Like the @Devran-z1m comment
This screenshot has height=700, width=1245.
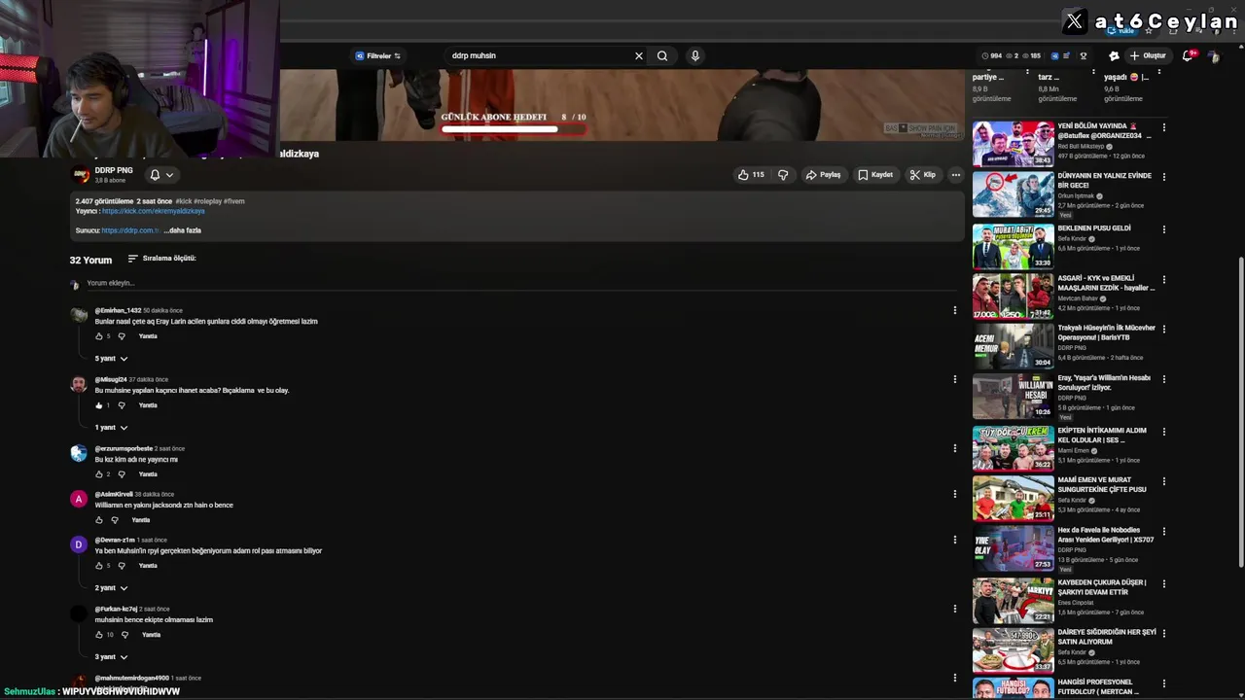98,566
